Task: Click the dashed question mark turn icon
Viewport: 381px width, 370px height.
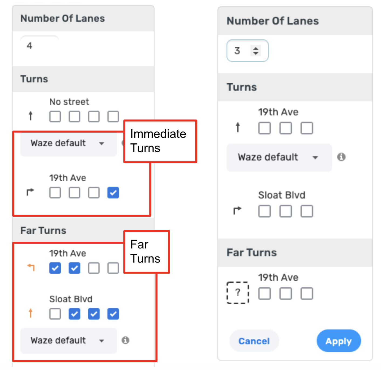Action: coord(237,293)
